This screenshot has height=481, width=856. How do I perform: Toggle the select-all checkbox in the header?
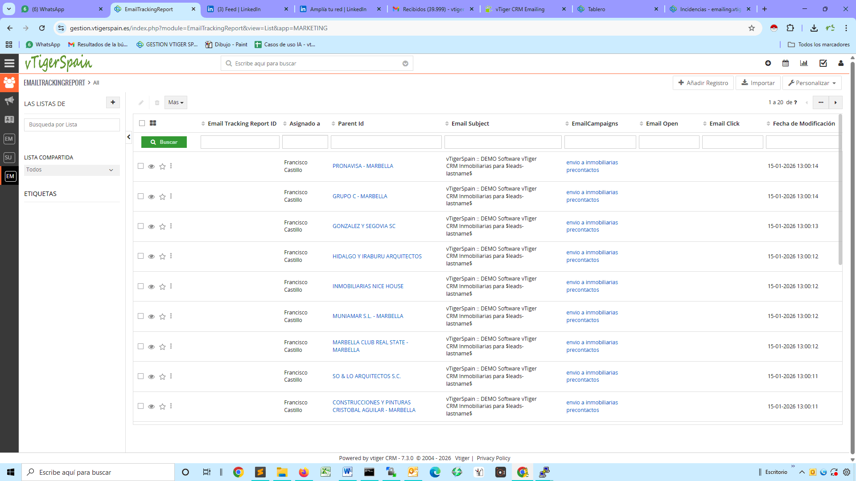[142, 122]
